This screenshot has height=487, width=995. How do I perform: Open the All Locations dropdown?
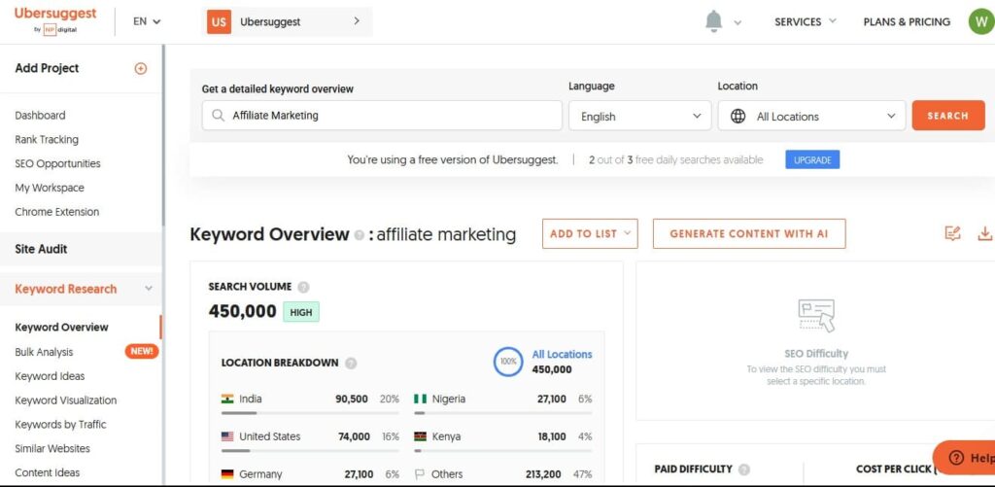(811, 117)
